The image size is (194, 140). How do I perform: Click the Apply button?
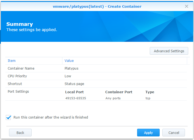point(148,133)
